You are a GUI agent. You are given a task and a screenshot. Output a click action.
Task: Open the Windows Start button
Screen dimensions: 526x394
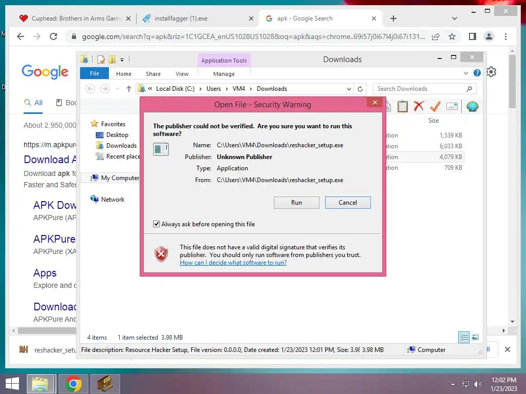pos(12,384)
